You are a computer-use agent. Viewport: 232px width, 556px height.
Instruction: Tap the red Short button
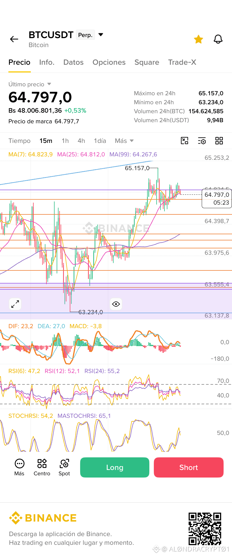[189, 467]
